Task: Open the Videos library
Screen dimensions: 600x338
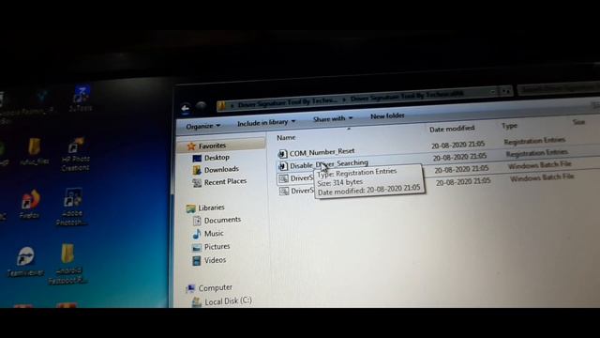Action: click(x=209, y=260)
